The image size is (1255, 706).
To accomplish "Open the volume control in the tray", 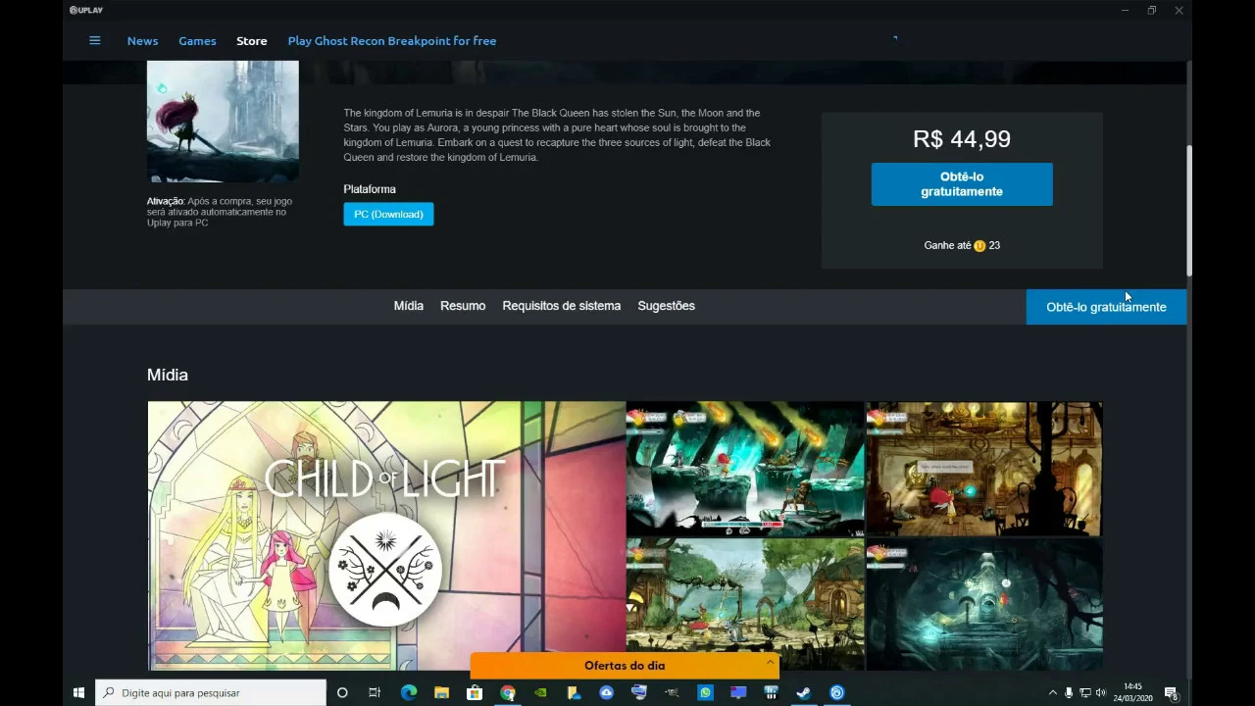I will tap(1100, 692).
